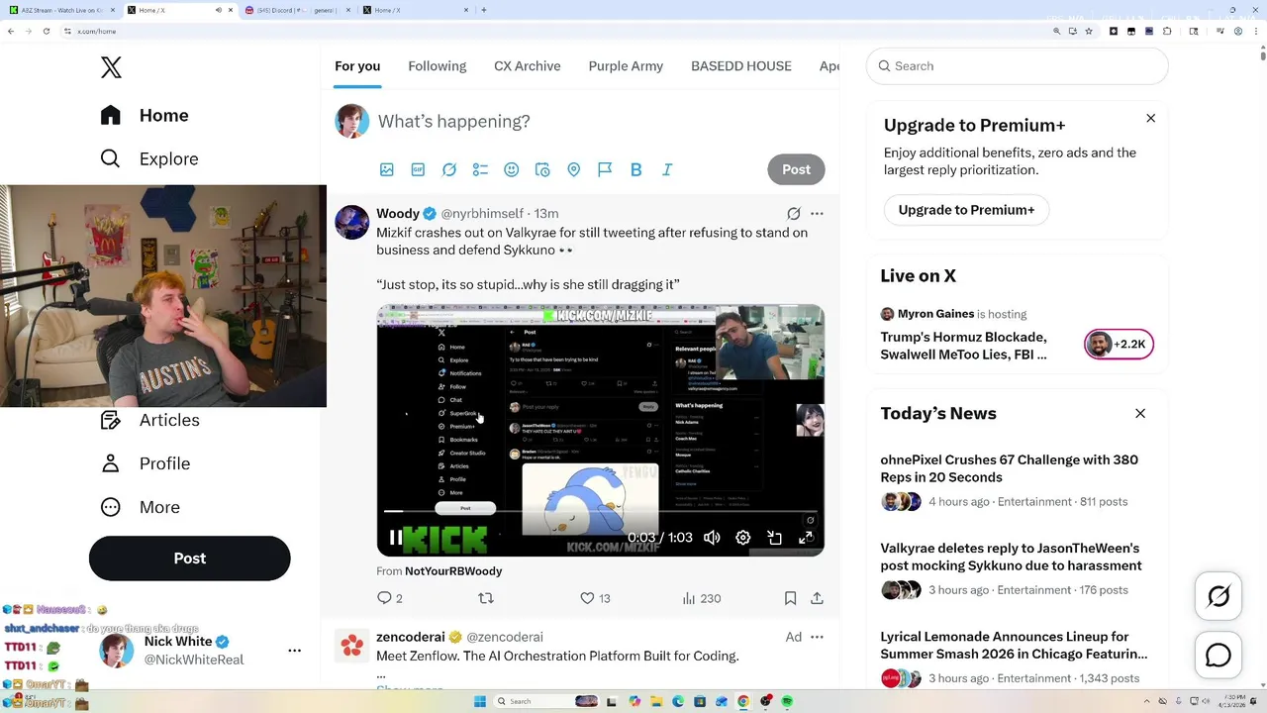Bookmark this page with the star icon

tap(1089, 32)
